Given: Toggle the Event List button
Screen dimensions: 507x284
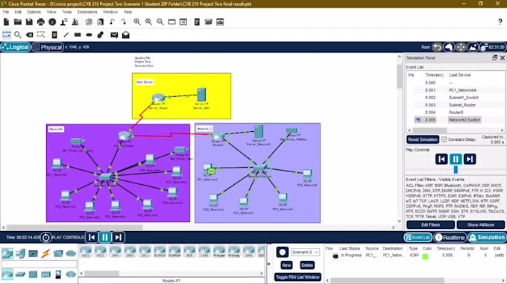Looking at the screenshot, I should click(418, 238).
